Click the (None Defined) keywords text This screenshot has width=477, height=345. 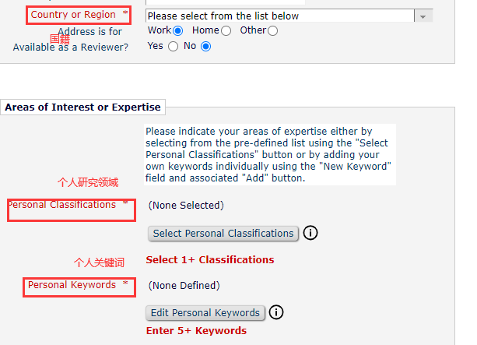[184, 285]
